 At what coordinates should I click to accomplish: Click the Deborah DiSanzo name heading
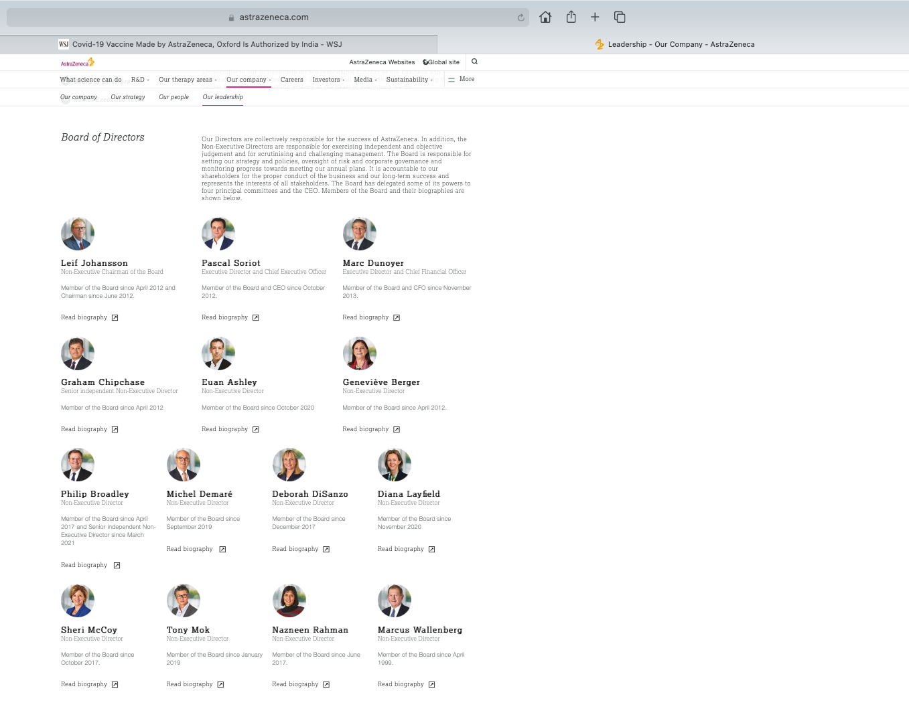(x=310, y=494)
